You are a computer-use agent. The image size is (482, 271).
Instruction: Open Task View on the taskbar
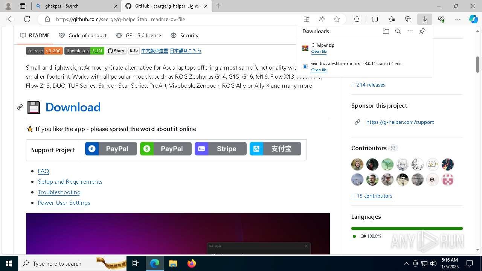[136, 263]
